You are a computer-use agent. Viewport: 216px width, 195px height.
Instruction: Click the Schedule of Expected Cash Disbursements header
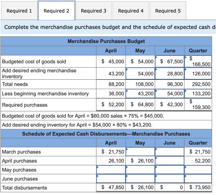tap(106, 134)
